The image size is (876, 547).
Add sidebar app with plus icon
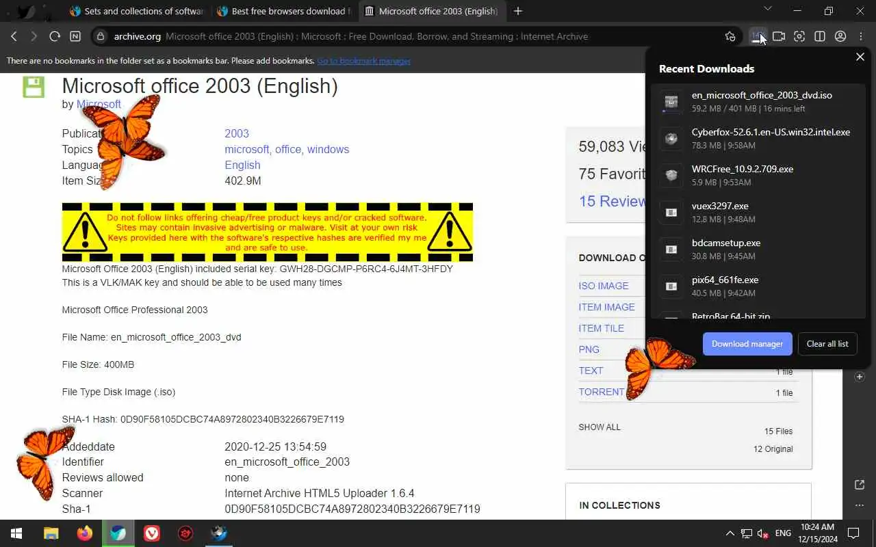(860, 377)
